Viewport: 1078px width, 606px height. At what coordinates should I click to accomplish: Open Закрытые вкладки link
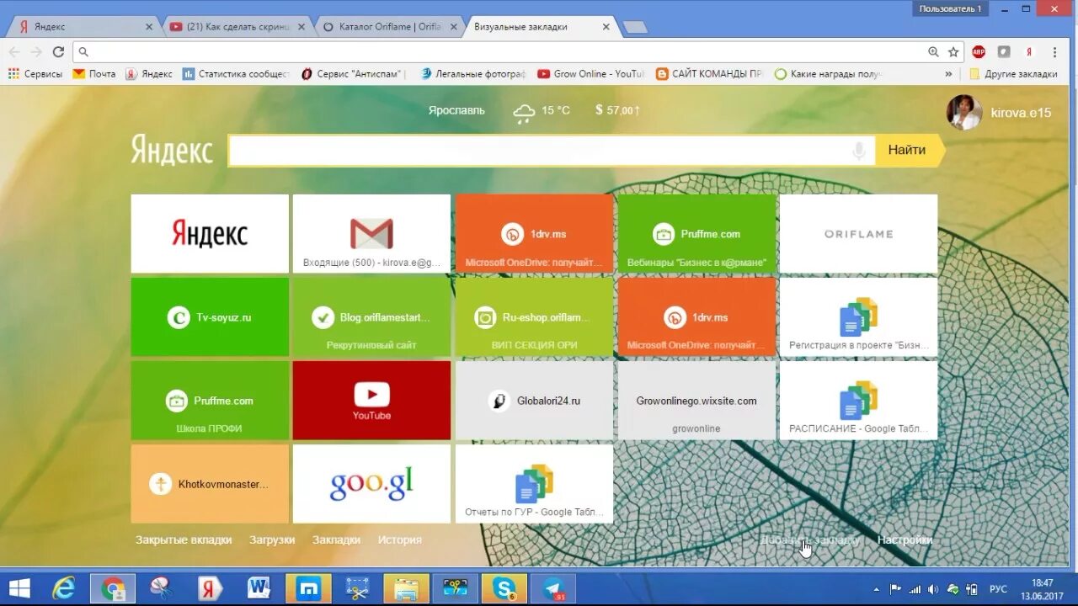(x=184, y=540)
